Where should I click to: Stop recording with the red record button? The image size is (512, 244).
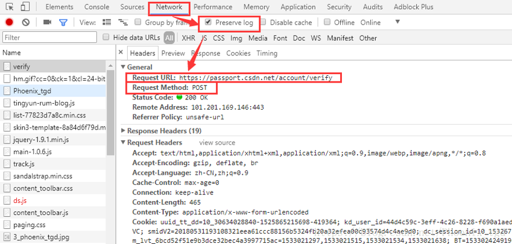[9, 22]
